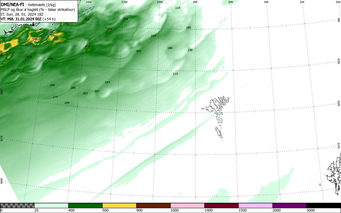This screenshot has height=213, width=341.
Task: Click the legend threshold label '1000'
Action: tap(174, 210)
